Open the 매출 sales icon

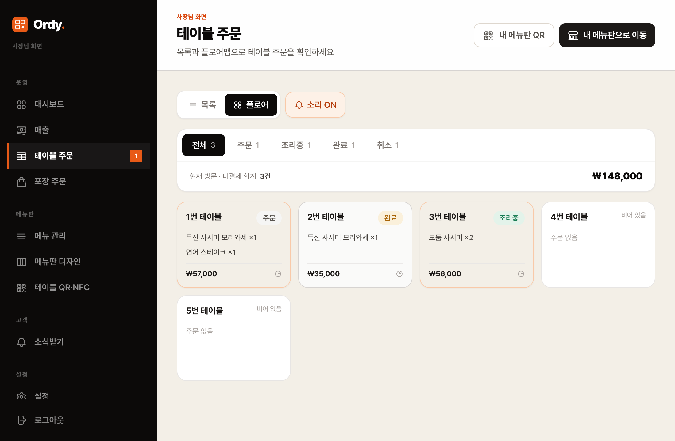(x=21, y=130)
